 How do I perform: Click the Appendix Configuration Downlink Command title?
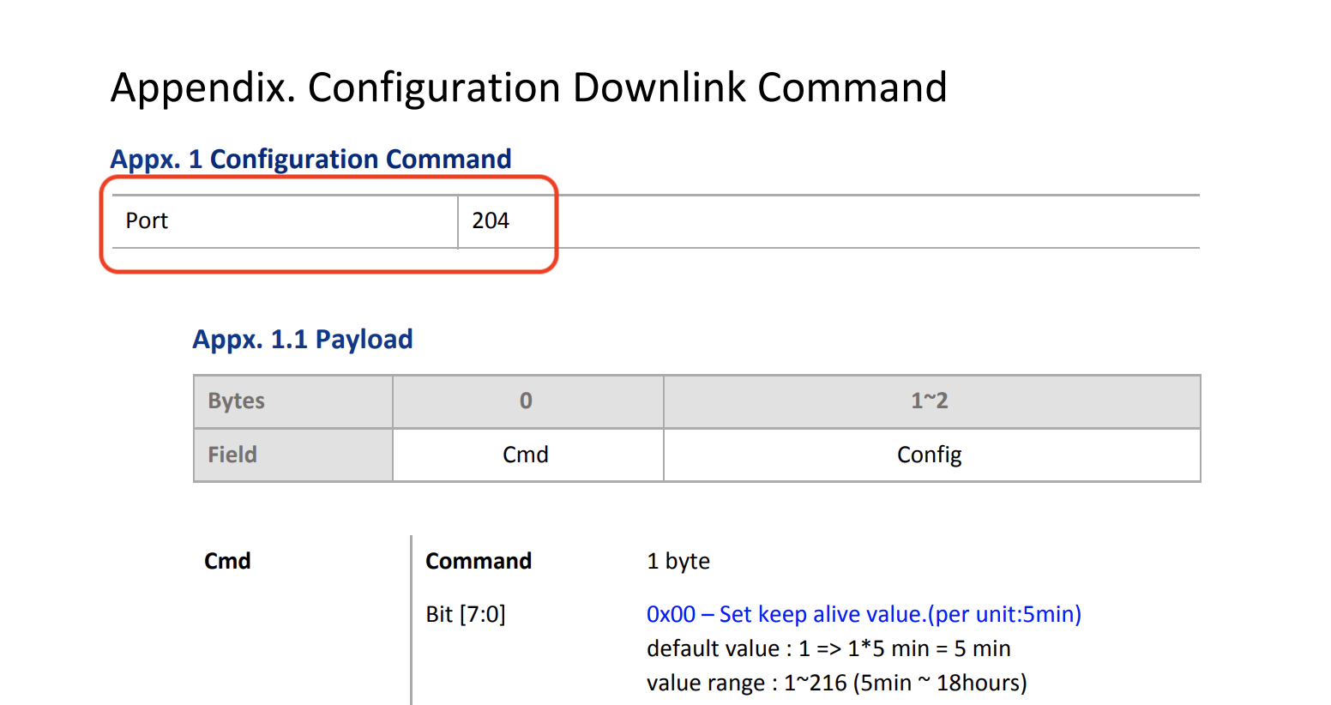pyautogui.click(x=528, y=87)
